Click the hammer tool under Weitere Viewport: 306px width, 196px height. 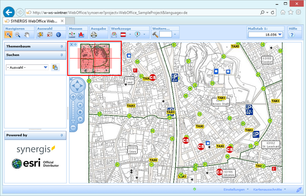point(155,35)
